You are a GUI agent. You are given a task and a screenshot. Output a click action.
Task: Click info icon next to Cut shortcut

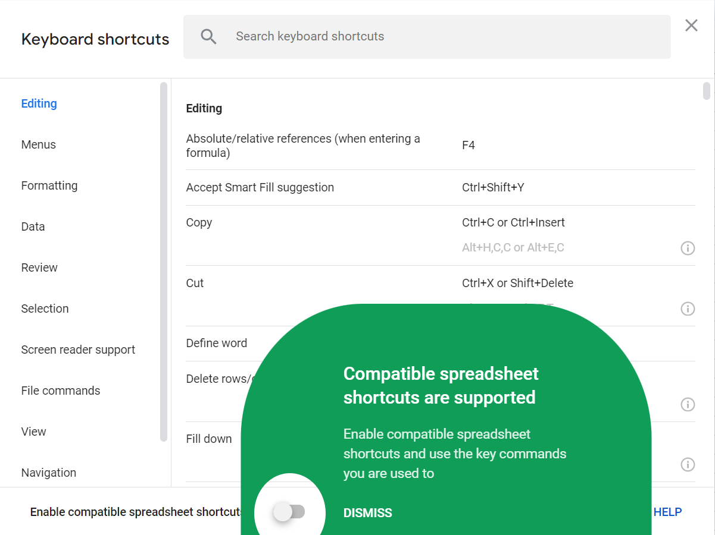[688, 309]
